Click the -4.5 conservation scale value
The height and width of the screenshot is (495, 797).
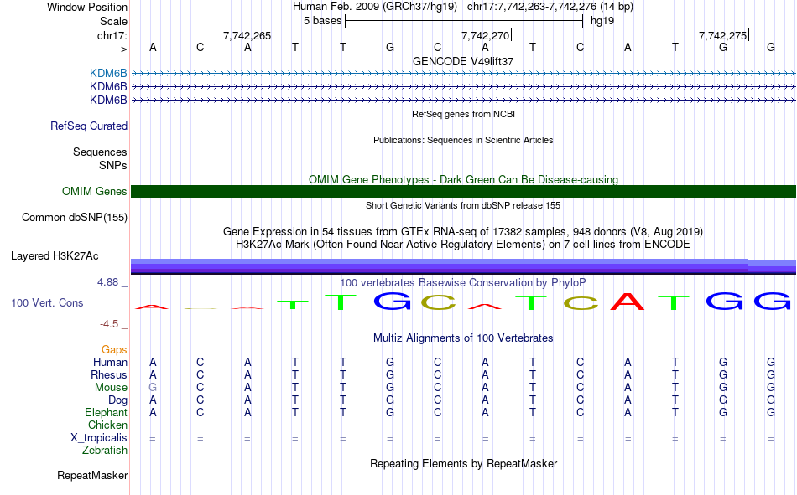(109, 324)
